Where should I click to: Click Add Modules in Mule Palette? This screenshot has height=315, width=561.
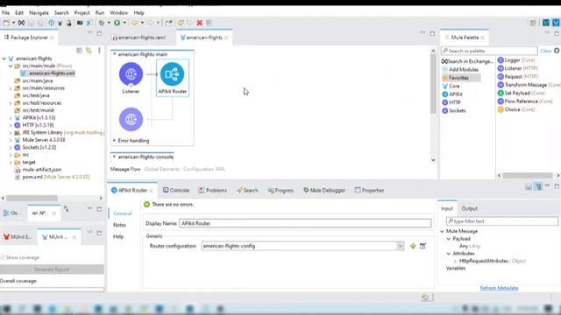pyautogui.click(x=460, y=69)
